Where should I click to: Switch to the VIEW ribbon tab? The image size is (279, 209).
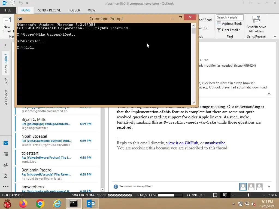click(x=92, y=10)
